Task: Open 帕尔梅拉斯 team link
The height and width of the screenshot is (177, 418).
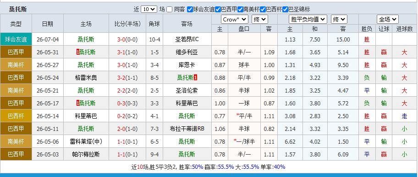Action: pos(86,154)
